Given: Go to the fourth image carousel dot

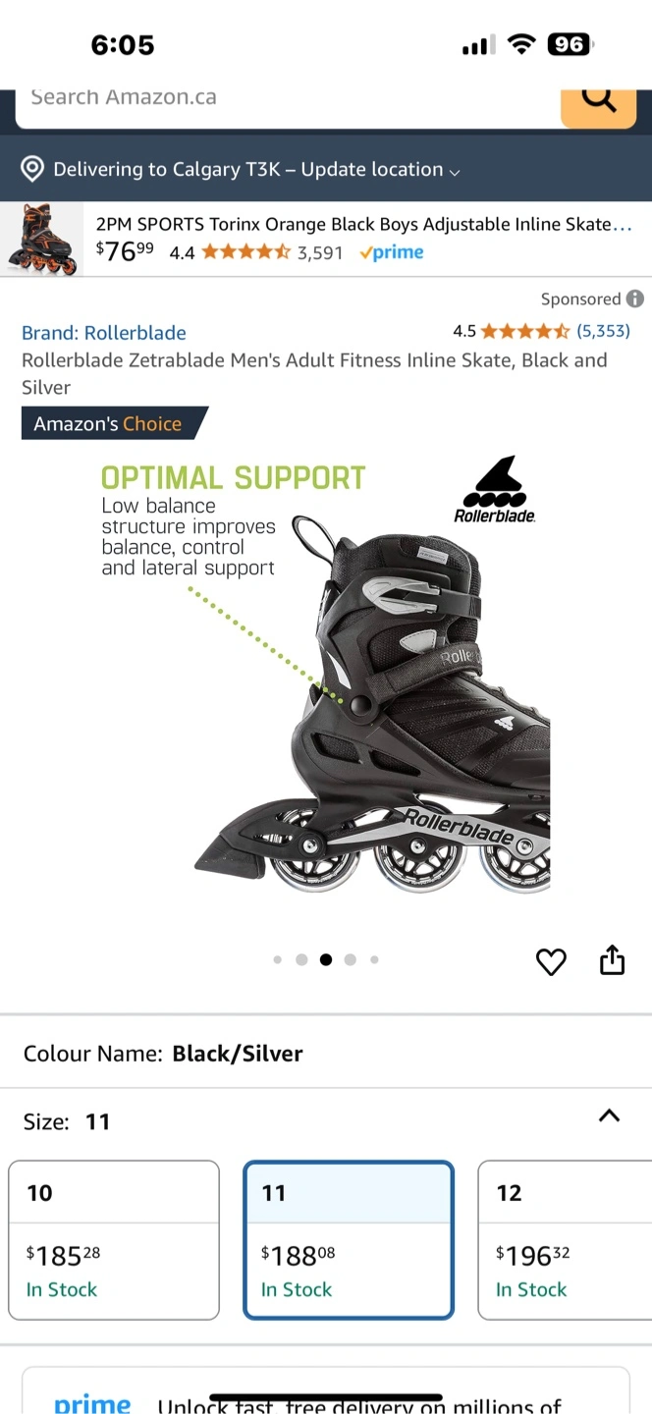Looking at the screenshot, I should [350, 959].
